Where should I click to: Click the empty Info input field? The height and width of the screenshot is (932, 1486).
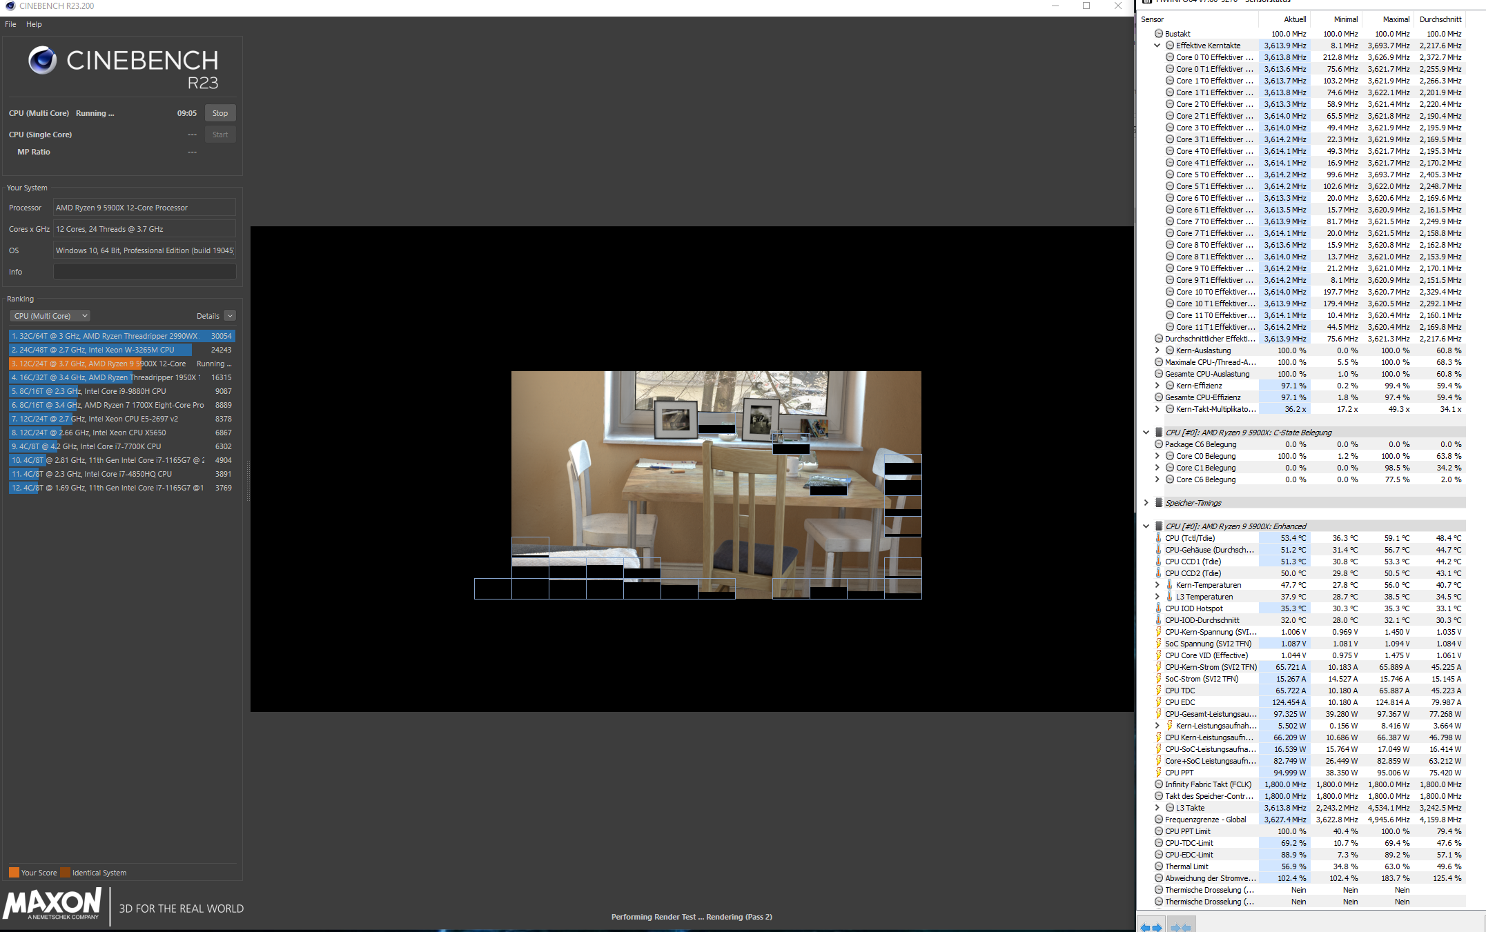144,272
